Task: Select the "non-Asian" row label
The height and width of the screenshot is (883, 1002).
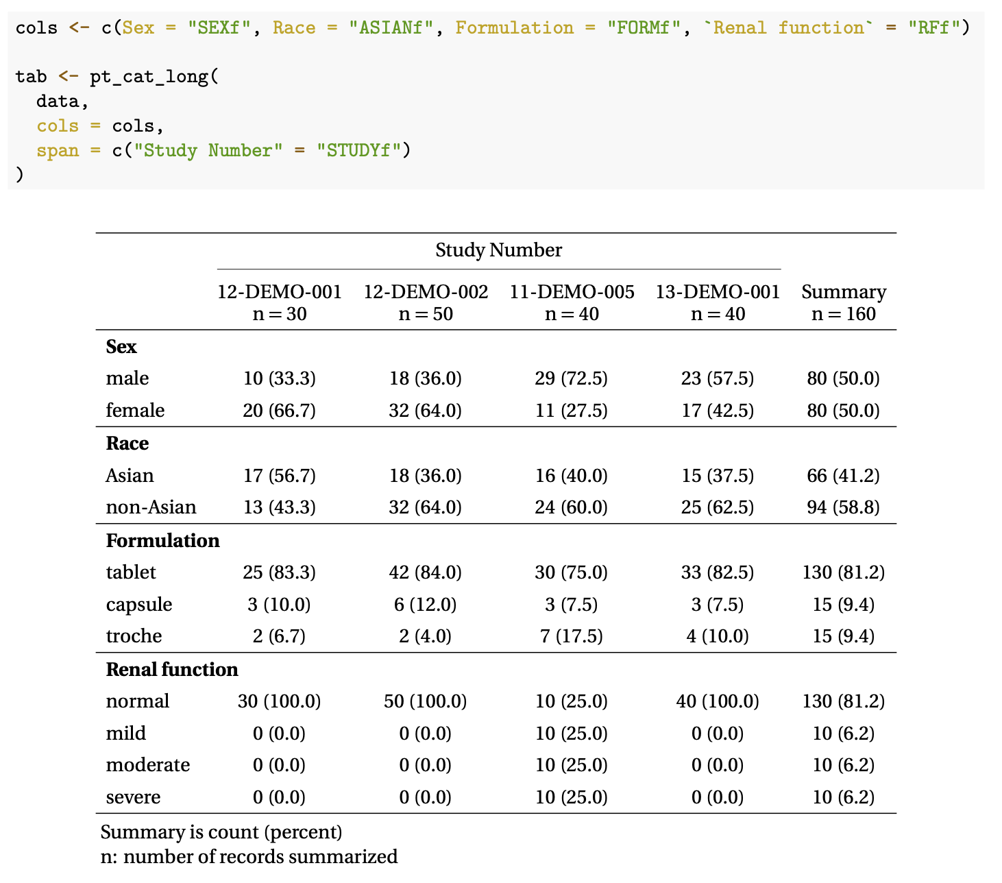Action: 151,507
